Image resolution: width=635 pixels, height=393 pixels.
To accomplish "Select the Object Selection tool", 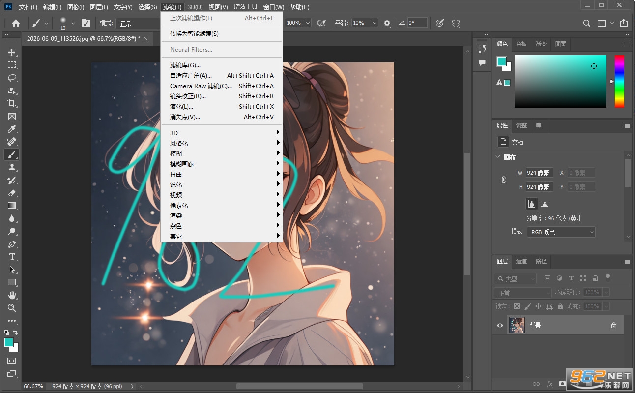I will point(12,91).
